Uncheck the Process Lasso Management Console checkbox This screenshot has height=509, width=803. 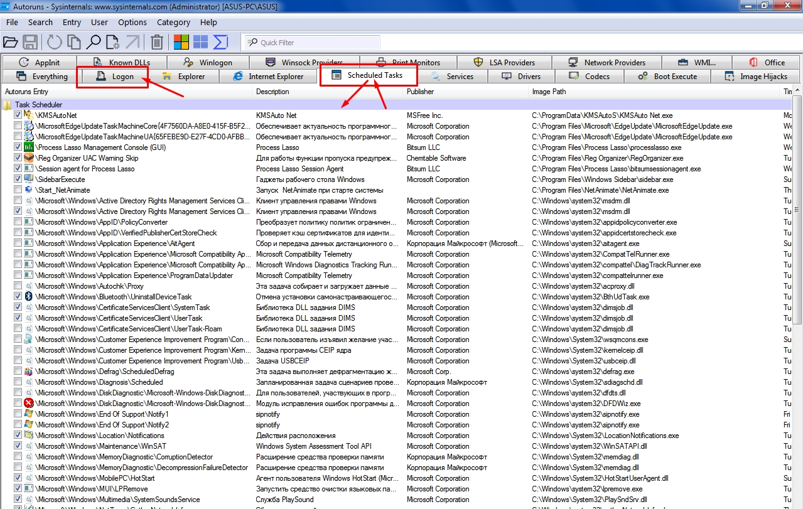tap(18, 147)
